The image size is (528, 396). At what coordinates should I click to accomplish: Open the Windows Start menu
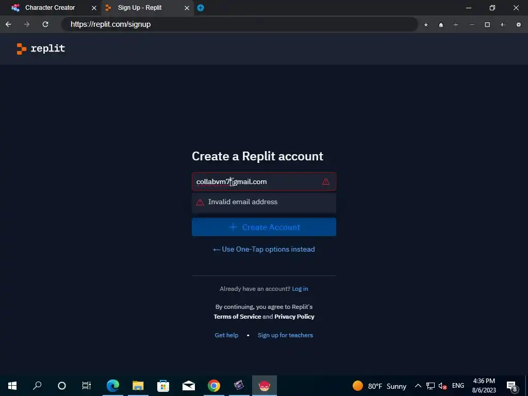[x=12, y=386]
